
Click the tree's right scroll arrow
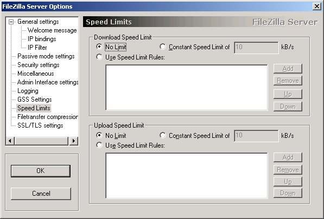tap(74, 141)
